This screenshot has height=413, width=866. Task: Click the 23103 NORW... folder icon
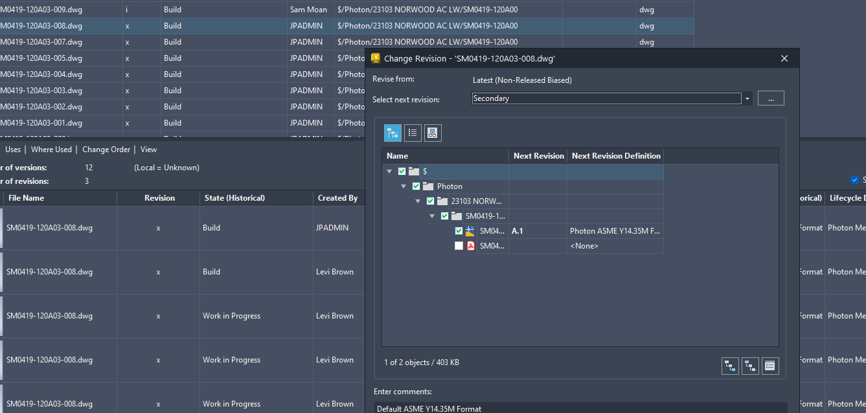coord(442,201)
